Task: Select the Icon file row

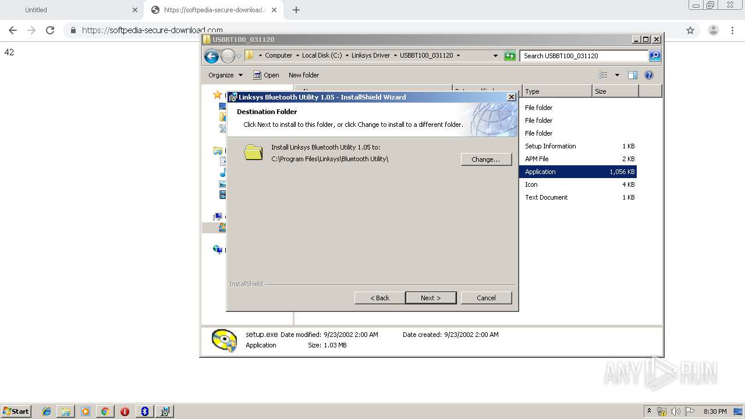Action: pyautogui.click(x=579, y=184)
